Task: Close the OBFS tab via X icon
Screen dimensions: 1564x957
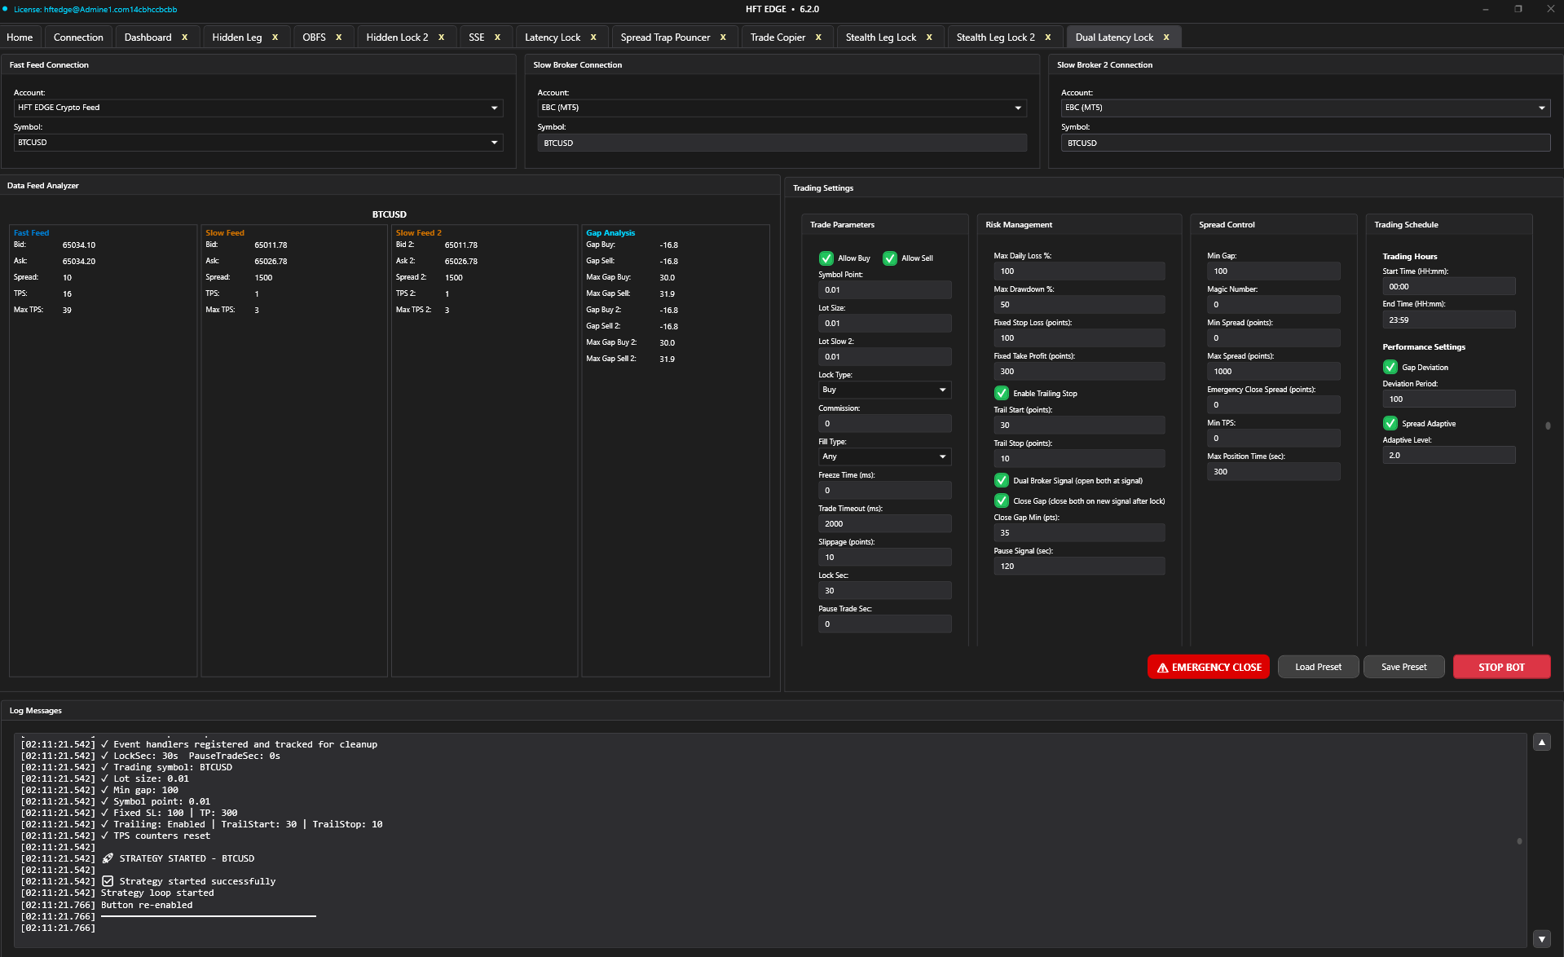Action: pos(338,37)
